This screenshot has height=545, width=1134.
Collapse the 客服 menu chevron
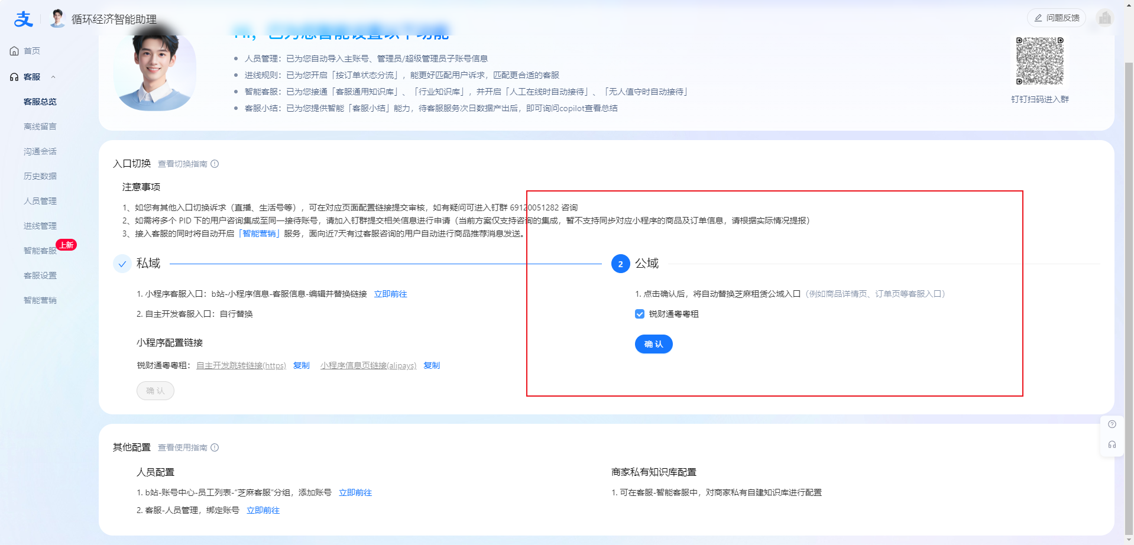click(x=53, y=77)
